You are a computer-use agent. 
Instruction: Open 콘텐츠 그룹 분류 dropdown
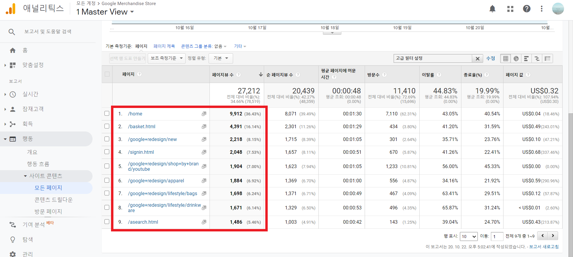(x=204, y=46)
